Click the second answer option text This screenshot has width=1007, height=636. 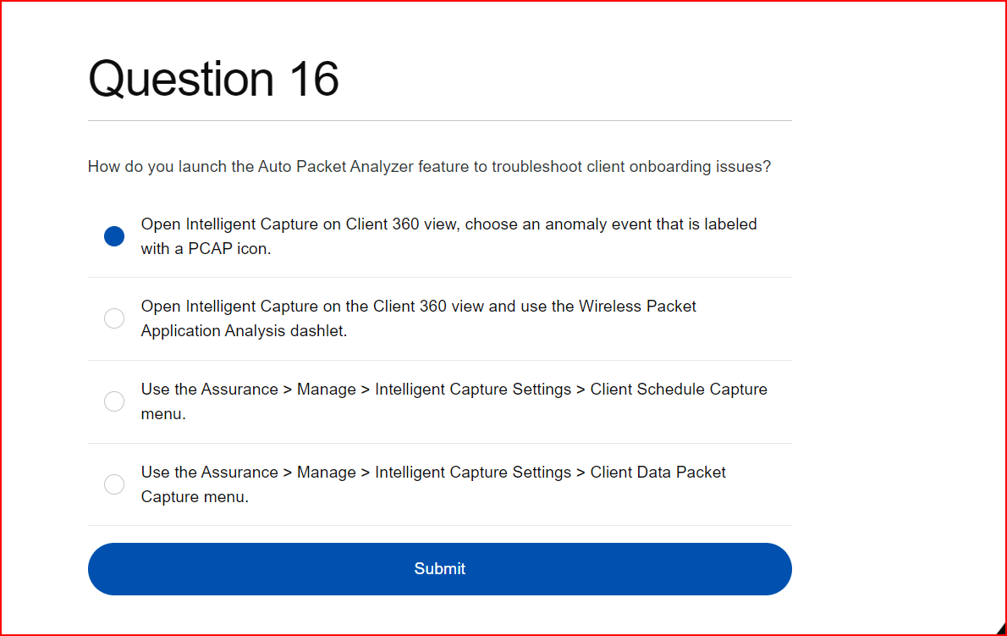tap(418, 318)
